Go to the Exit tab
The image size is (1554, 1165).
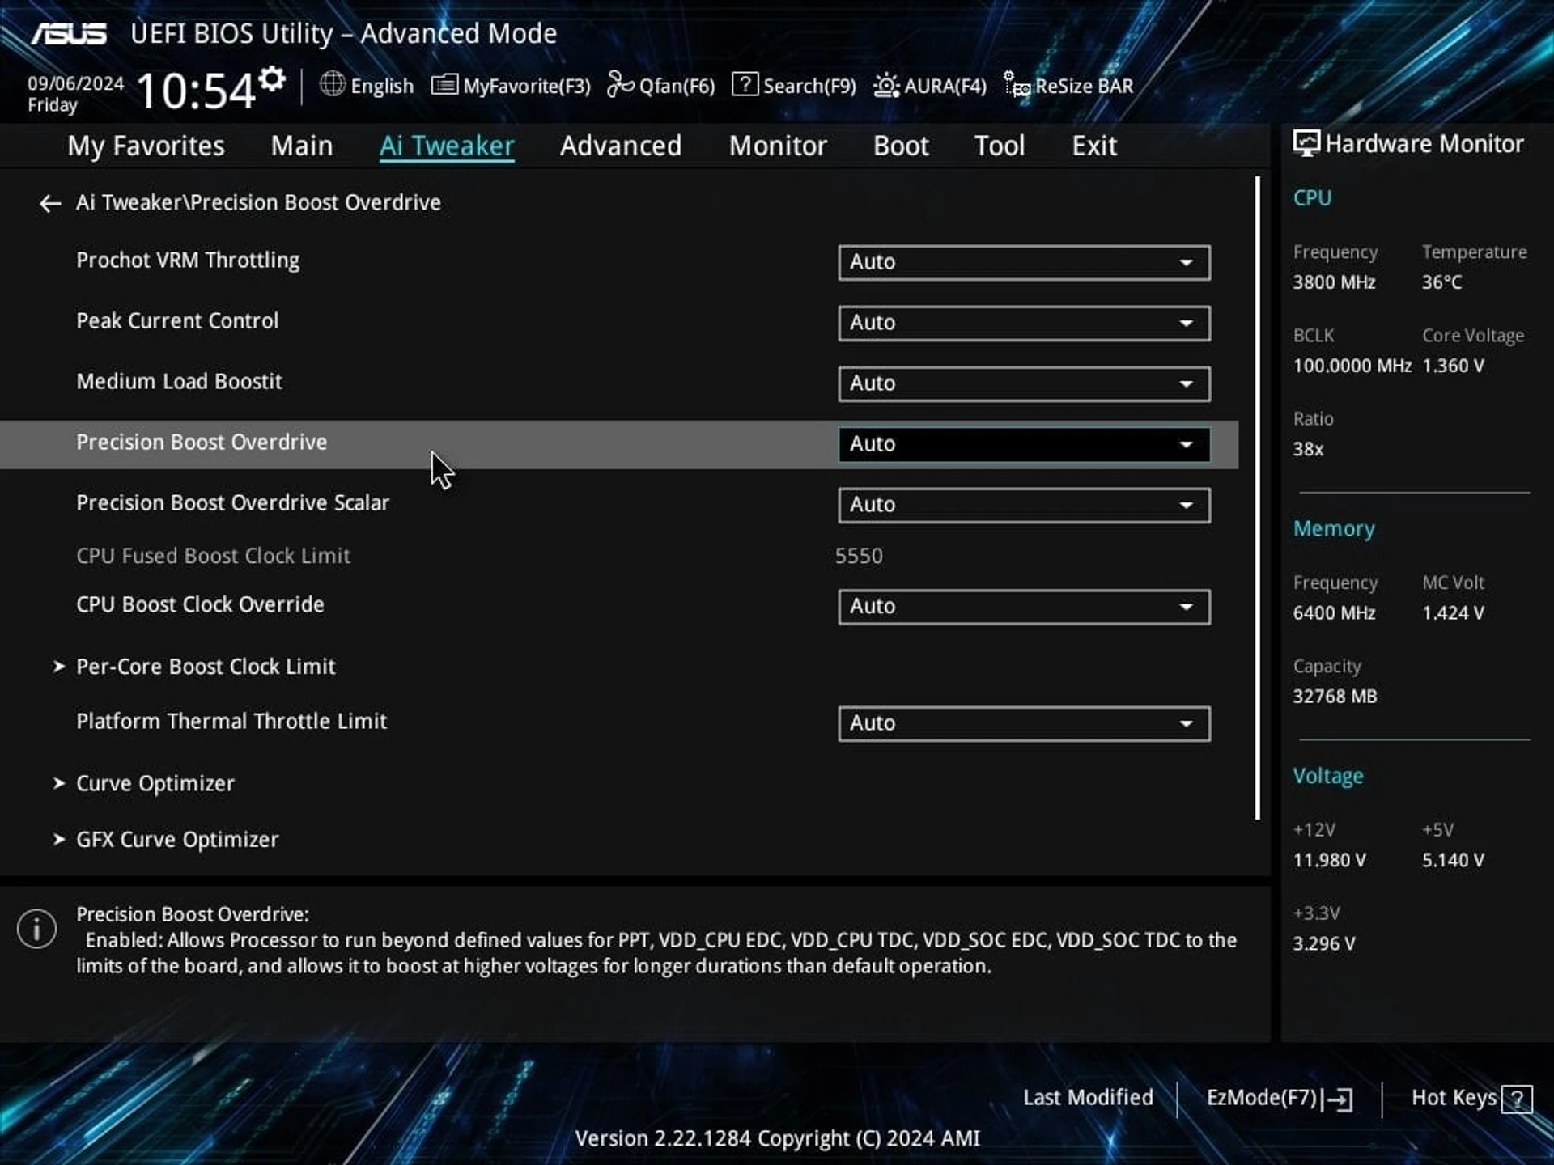(1094, 146)
